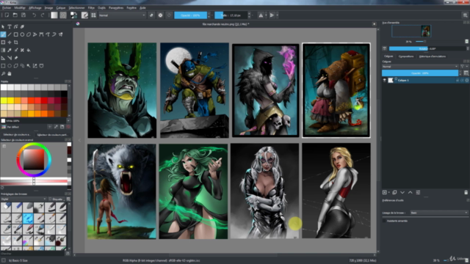This screenshot has height=264, width=470.
Task: Select the Move tool
Action: pos(10,43)
